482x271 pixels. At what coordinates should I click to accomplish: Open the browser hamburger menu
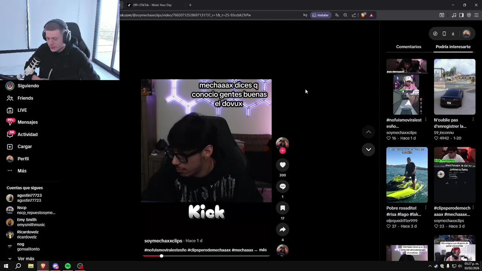pos(476,15)
